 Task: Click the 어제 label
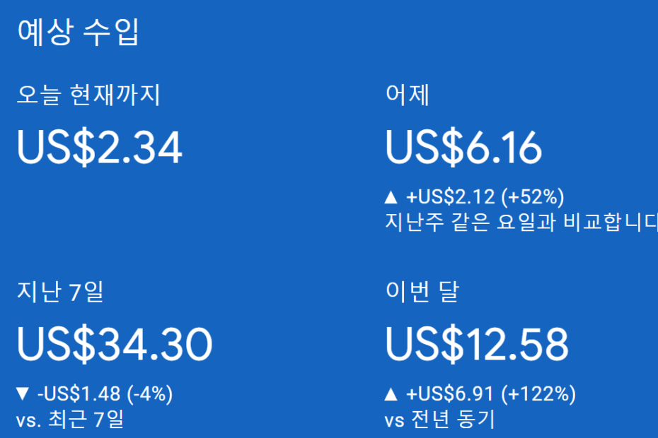pos(407,95)
